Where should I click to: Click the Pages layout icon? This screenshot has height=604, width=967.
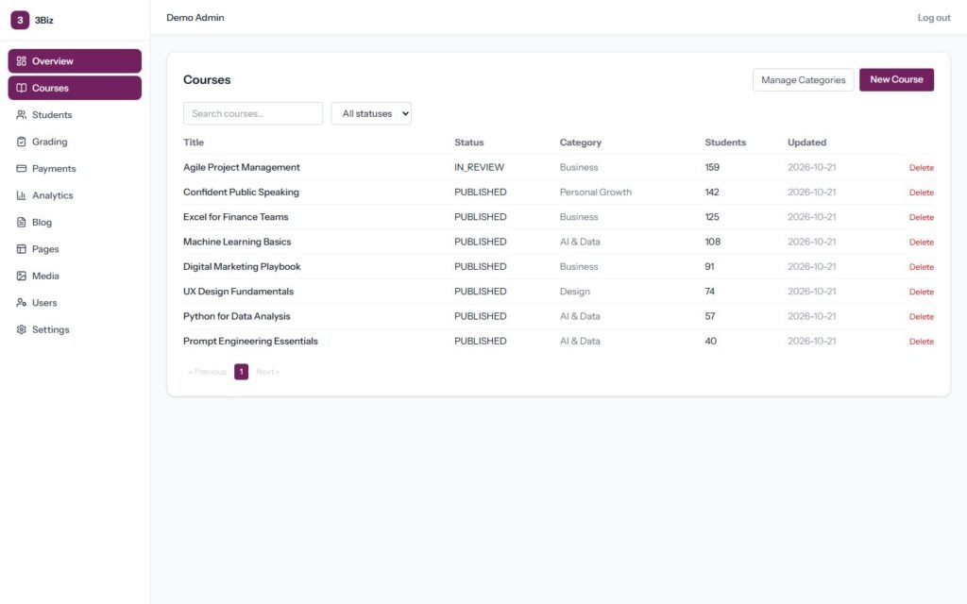click(x=22, y=249)
